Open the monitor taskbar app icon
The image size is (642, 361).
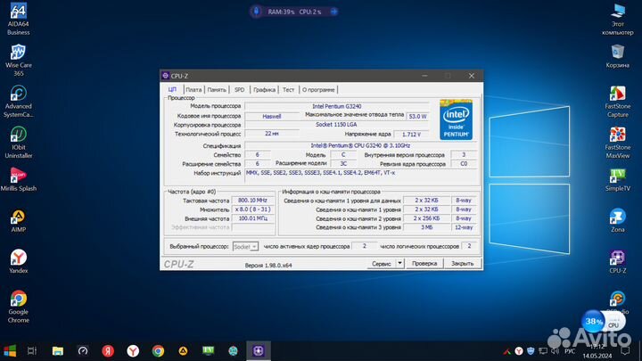(x=233, y=351)
